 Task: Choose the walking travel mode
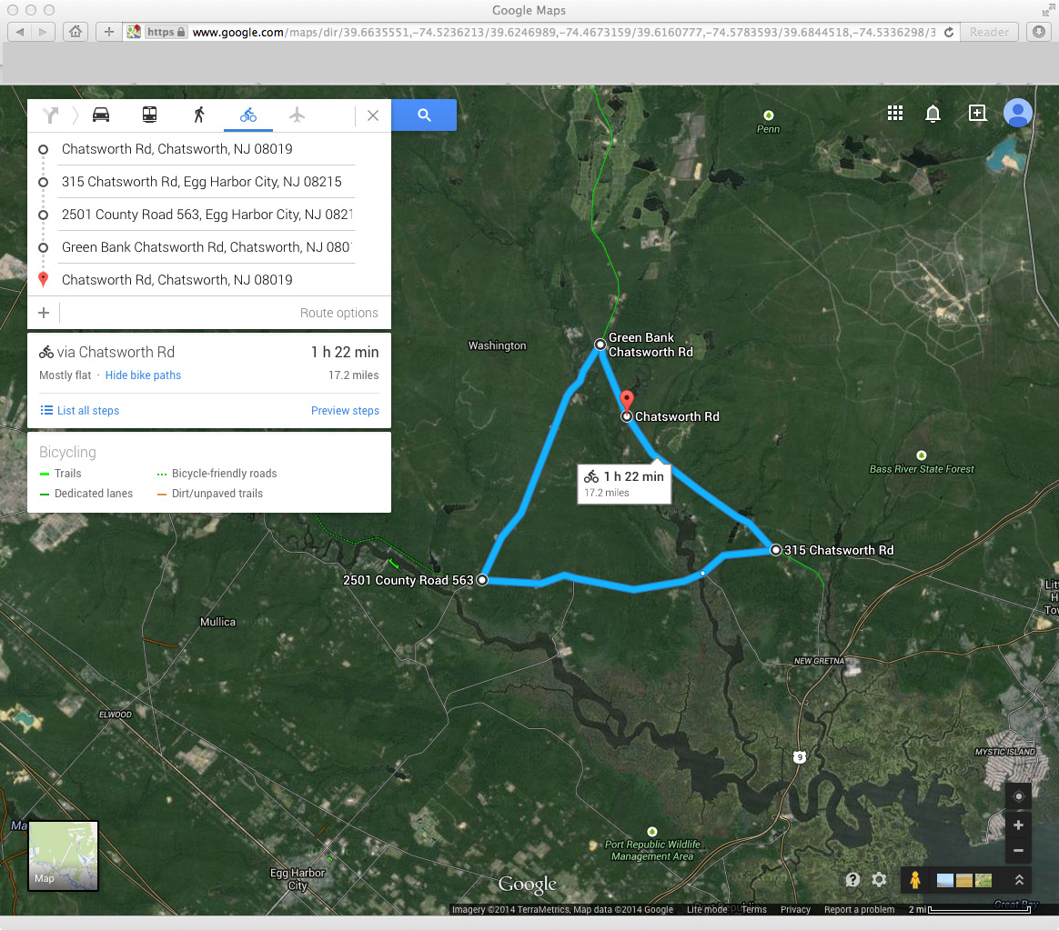[198, 115]
